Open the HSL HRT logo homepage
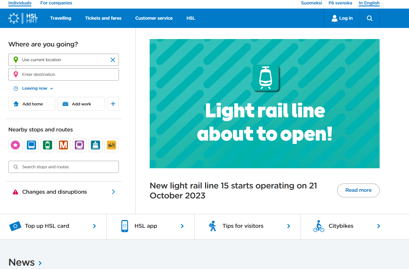Viewport: 409px width, 269px height. click(x=23, y=18)
